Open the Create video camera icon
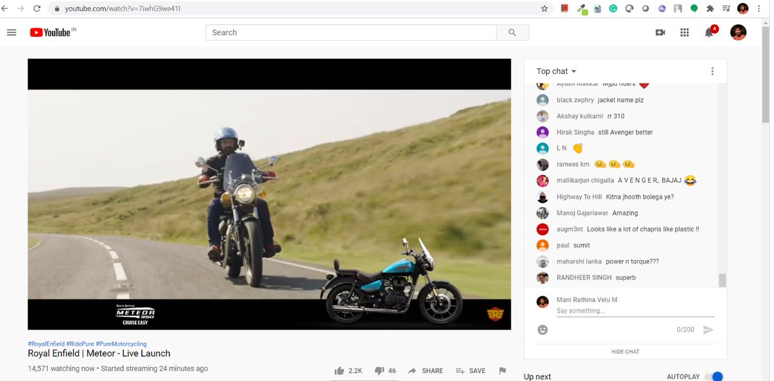Viewport: 774px width, 381px height. coord(660,32)
